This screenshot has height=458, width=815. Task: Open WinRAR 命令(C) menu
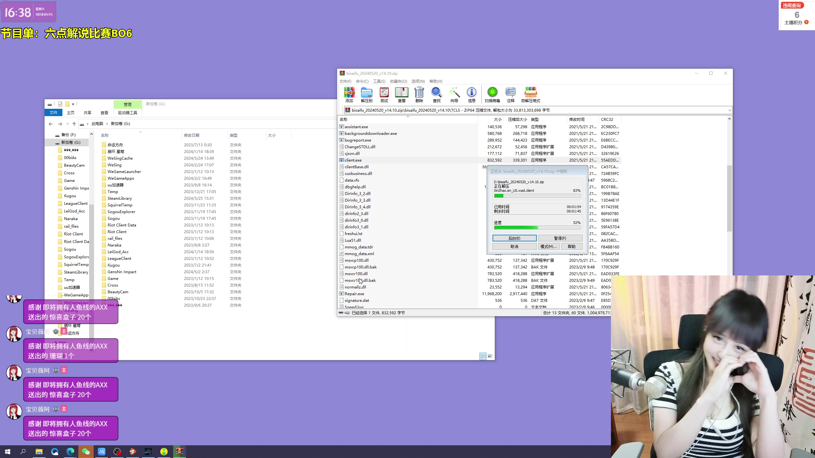click(362, 81)
